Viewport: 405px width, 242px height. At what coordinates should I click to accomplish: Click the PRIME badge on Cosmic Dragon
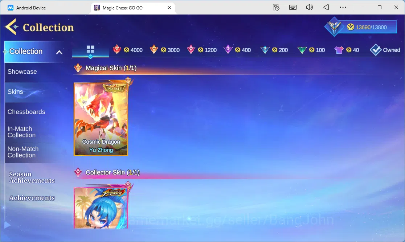coord(115,89)
